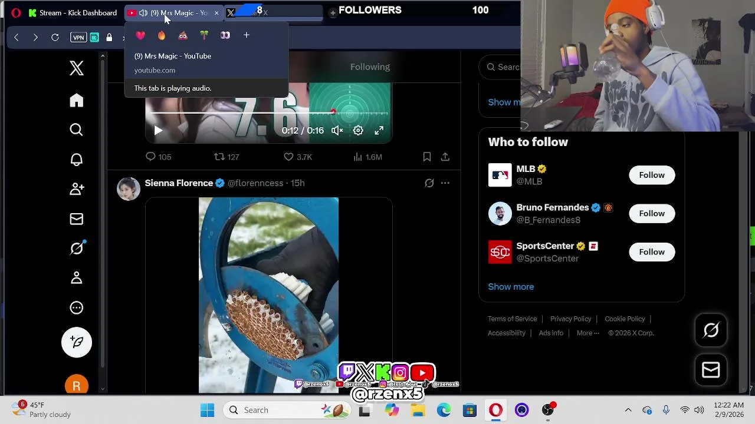
Task: View analytics showing 1.6M views
Action: [367, 157]
